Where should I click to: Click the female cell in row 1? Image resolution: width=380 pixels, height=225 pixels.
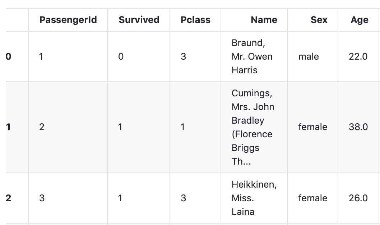(x=312, y=127)
